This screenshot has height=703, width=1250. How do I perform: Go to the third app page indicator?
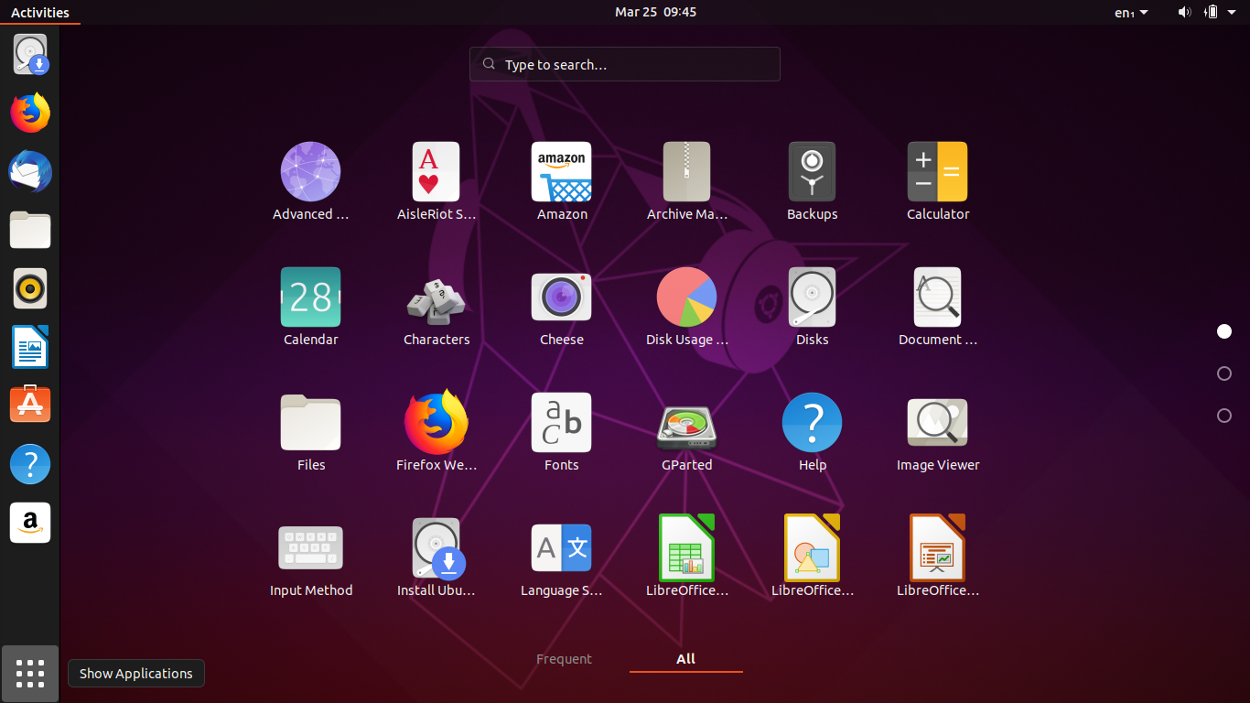[1224, 416]
